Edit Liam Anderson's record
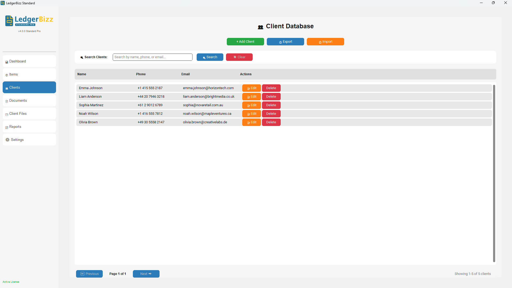This screenshot has width=512, height=288. [251, 97]
